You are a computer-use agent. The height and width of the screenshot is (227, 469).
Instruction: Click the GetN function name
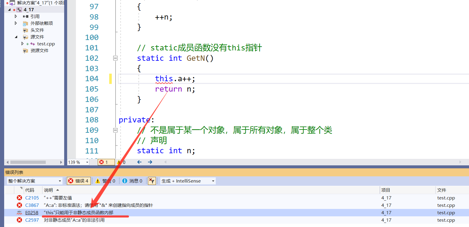pos(195,58)
